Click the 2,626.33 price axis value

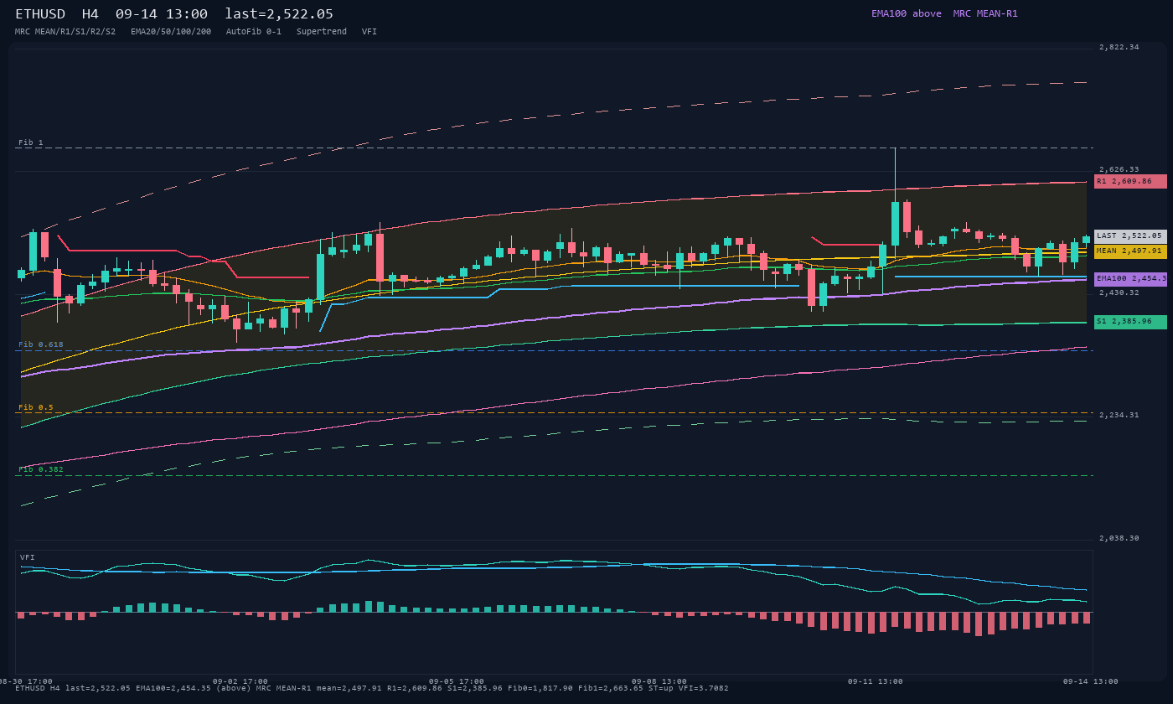pos(1119,169)
